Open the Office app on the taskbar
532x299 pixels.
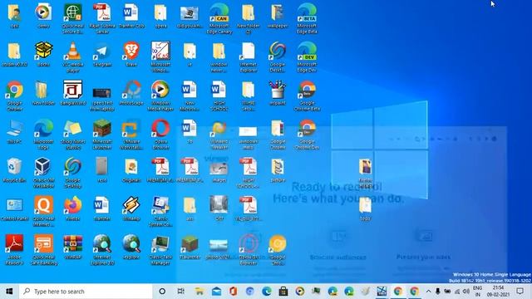point(233,292)
